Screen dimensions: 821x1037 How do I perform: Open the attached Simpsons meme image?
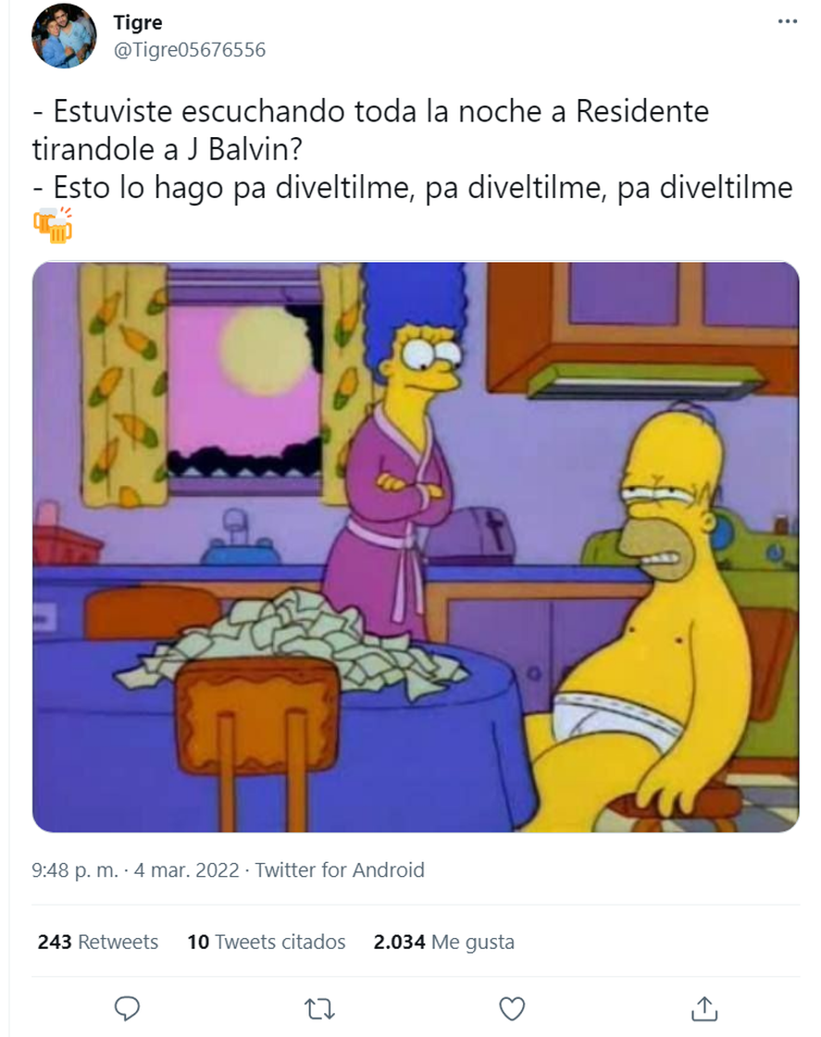tap(416, 547)
